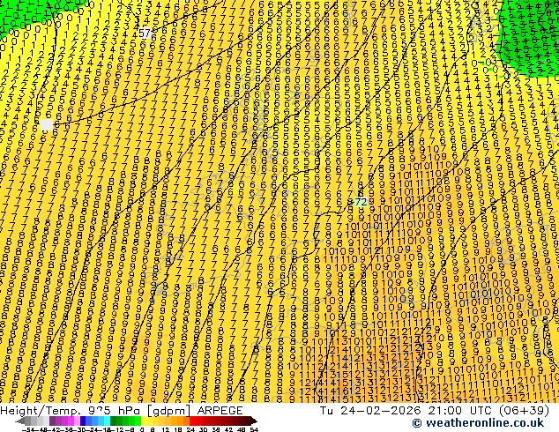Click the cyan swatch in the legend

(107, 421)
